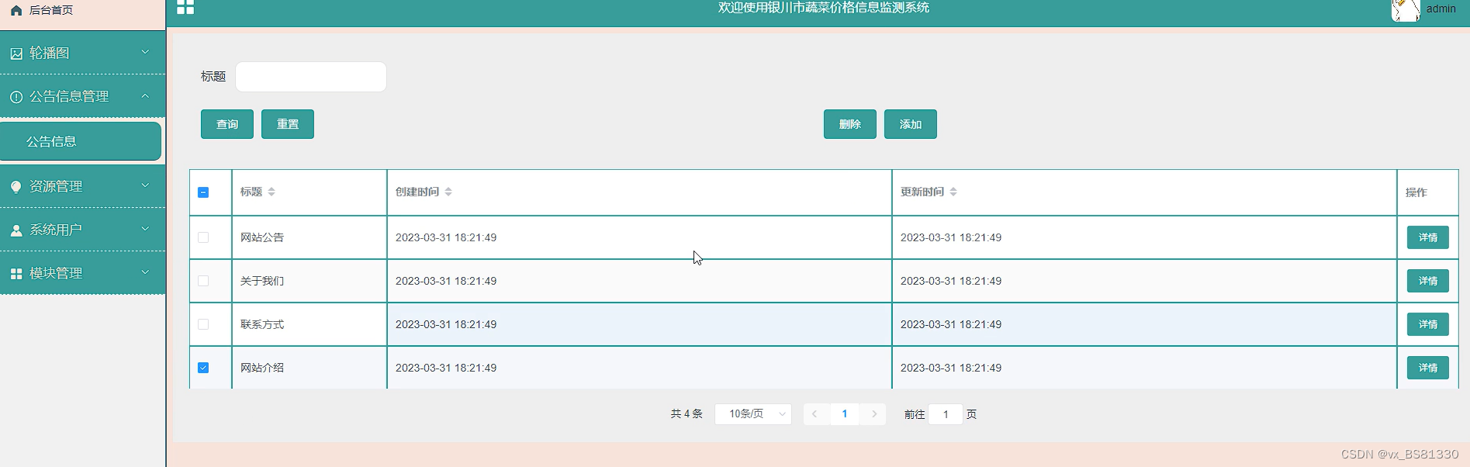Focus the 前往 page jump input
Screen dimensions: 1470x467
tap(946, 414)
